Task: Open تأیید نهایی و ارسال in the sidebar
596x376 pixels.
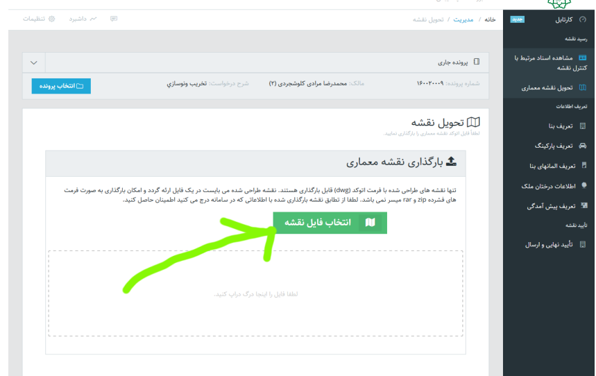Action: click(x=547, y=244)
